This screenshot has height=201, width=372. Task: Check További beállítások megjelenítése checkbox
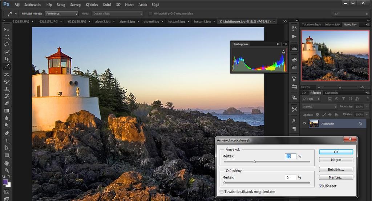pyautogui.click(x=222, y=192)
